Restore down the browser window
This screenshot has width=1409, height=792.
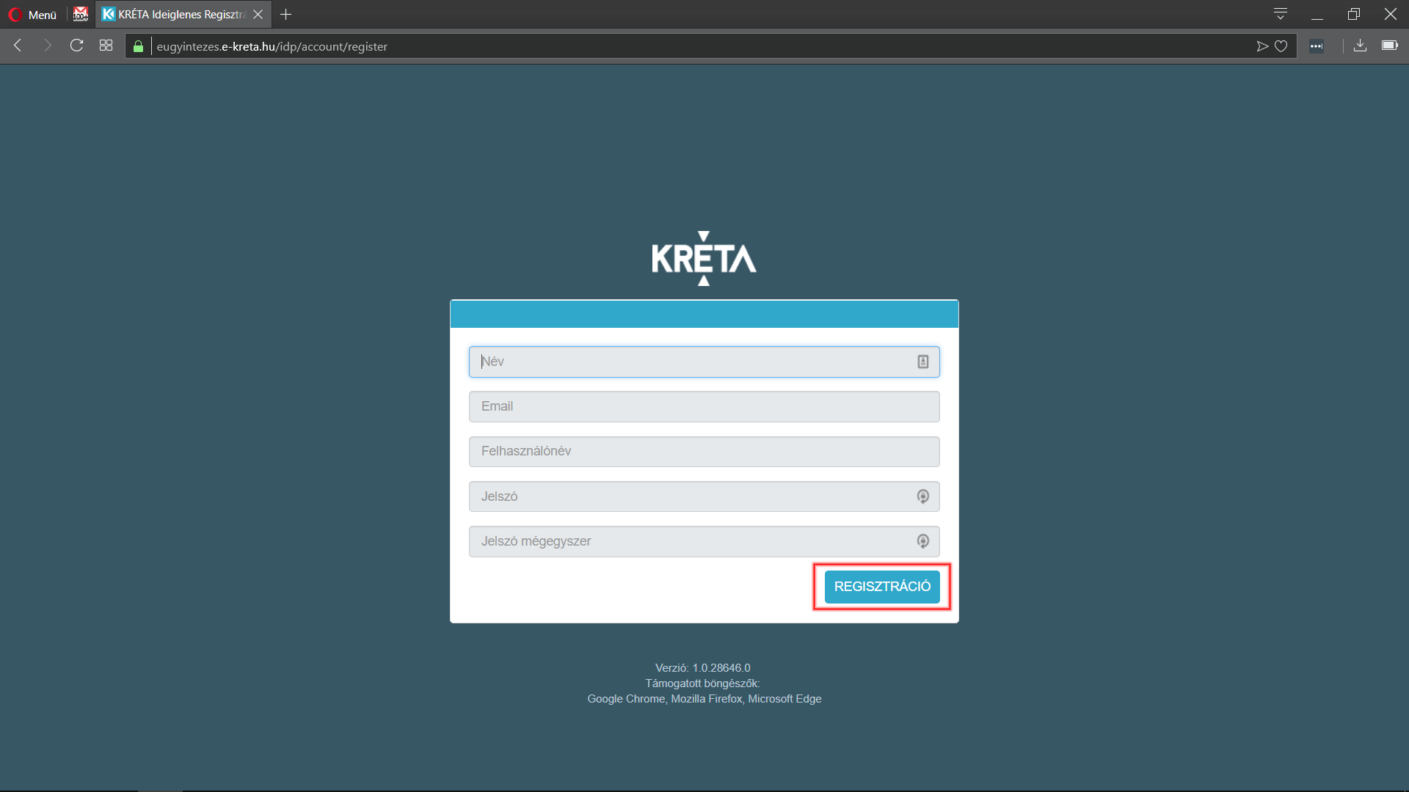pos(1354,15)
